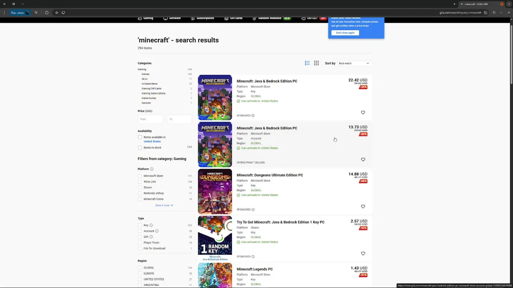Check the File for download type filter
Screen dimensions: 513x288
(140, 248)
